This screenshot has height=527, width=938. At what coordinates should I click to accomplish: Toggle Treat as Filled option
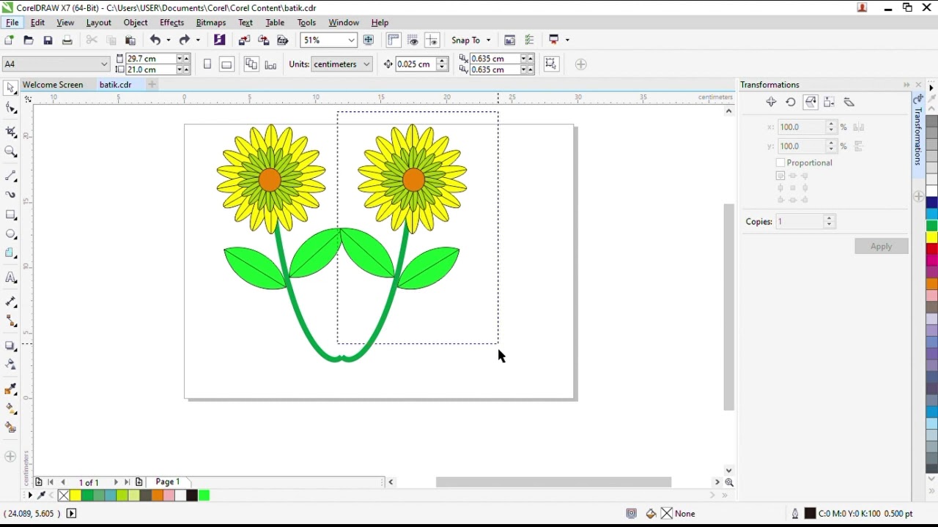pos(552,64)
